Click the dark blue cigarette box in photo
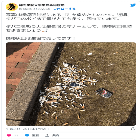Image resolution: width=140 pixels, height=140 pixels. coord(74,85)
